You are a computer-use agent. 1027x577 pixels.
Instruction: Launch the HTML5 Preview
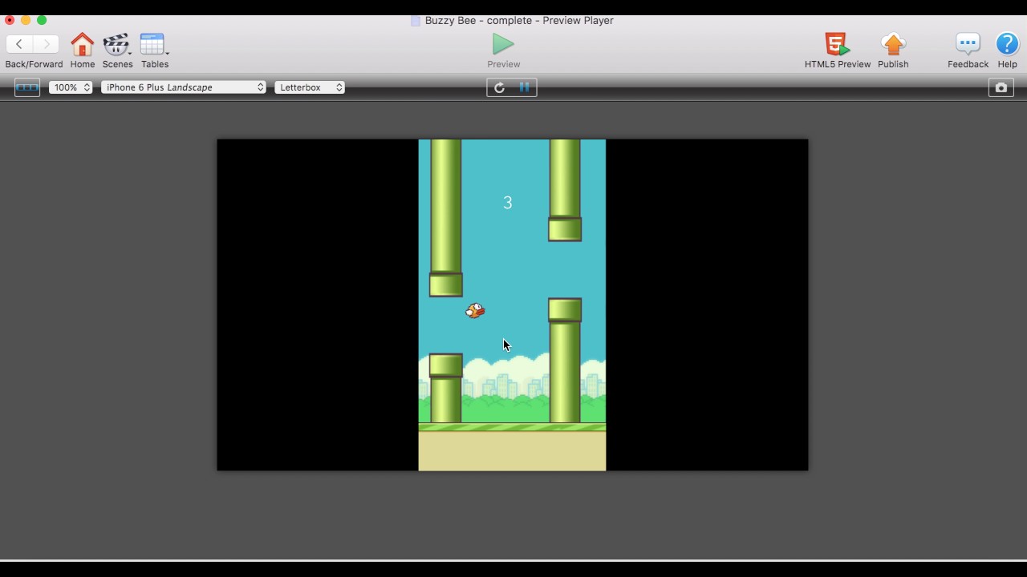point(837,44)
